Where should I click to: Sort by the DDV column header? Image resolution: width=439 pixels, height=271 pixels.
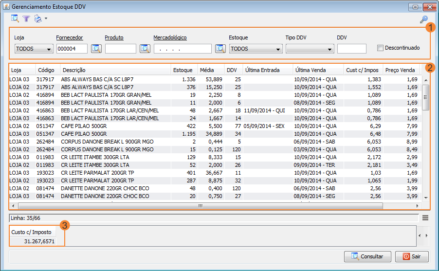(x=234, y=70)
